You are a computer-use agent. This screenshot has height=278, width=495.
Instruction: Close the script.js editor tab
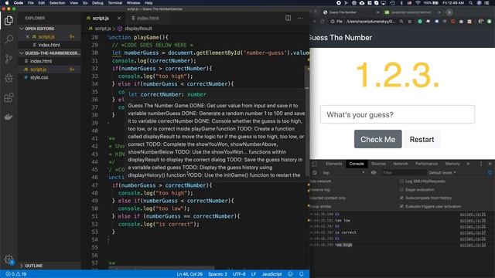tap(119, 19)
